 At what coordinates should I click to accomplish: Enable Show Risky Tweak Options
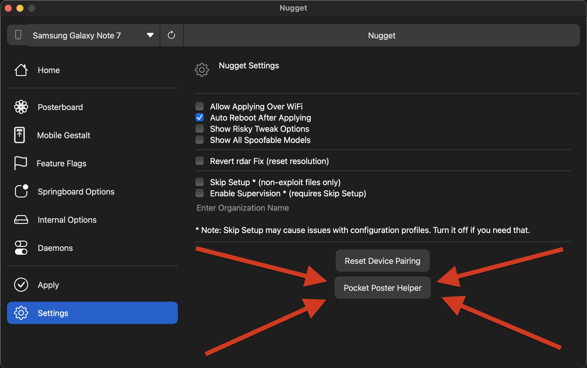200,129
